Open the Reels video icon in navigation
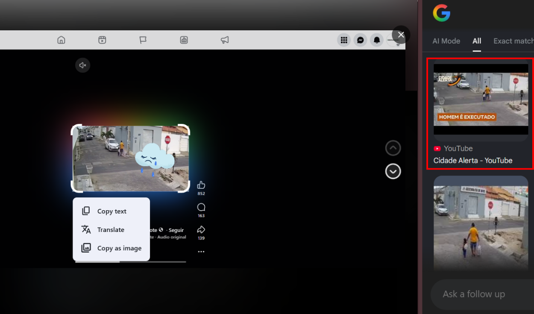The width and height of the screenshot is (534, 314). (102, 40)
